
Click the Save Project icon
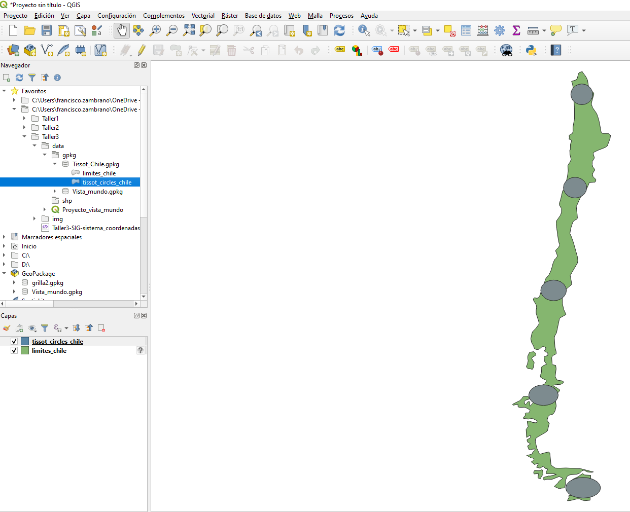click(47, 30)
